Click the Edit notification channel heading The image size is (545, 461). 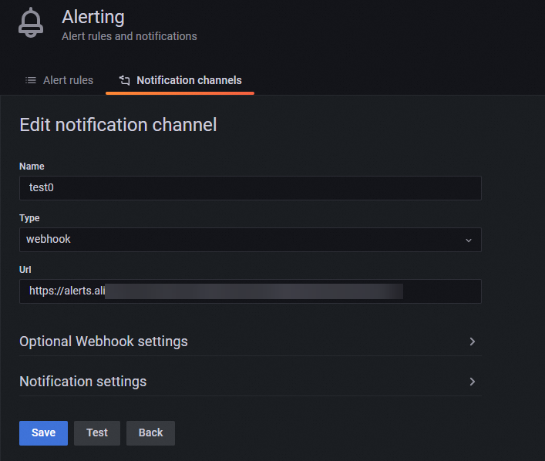[118, 124]
